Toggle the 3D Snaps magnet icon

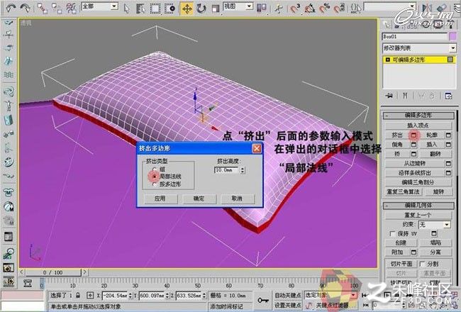pos(295,9)
